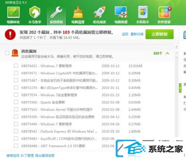The image size is (186, 159).
Task: Open the 电脑体检 radar icon
Action: coord(13,12)
